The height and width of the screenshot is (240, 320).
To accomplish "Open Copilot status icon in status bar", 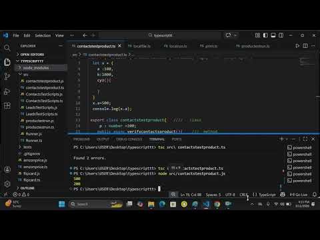I will tap(283, 195).
